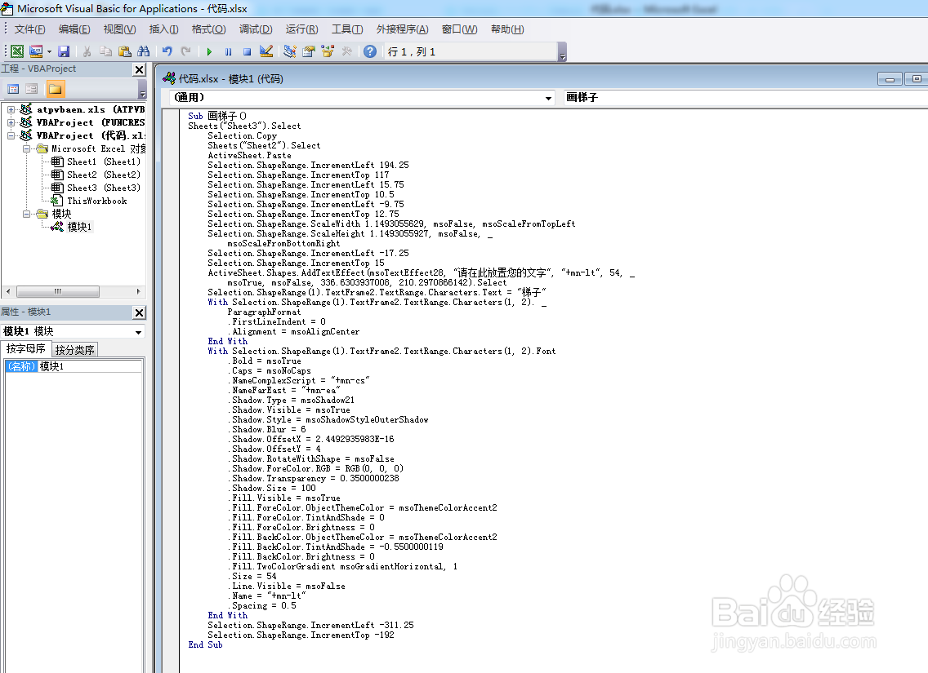928x673 pixels.
Task: Toggle Design Mode icon
Action: [x=266, y=51]
